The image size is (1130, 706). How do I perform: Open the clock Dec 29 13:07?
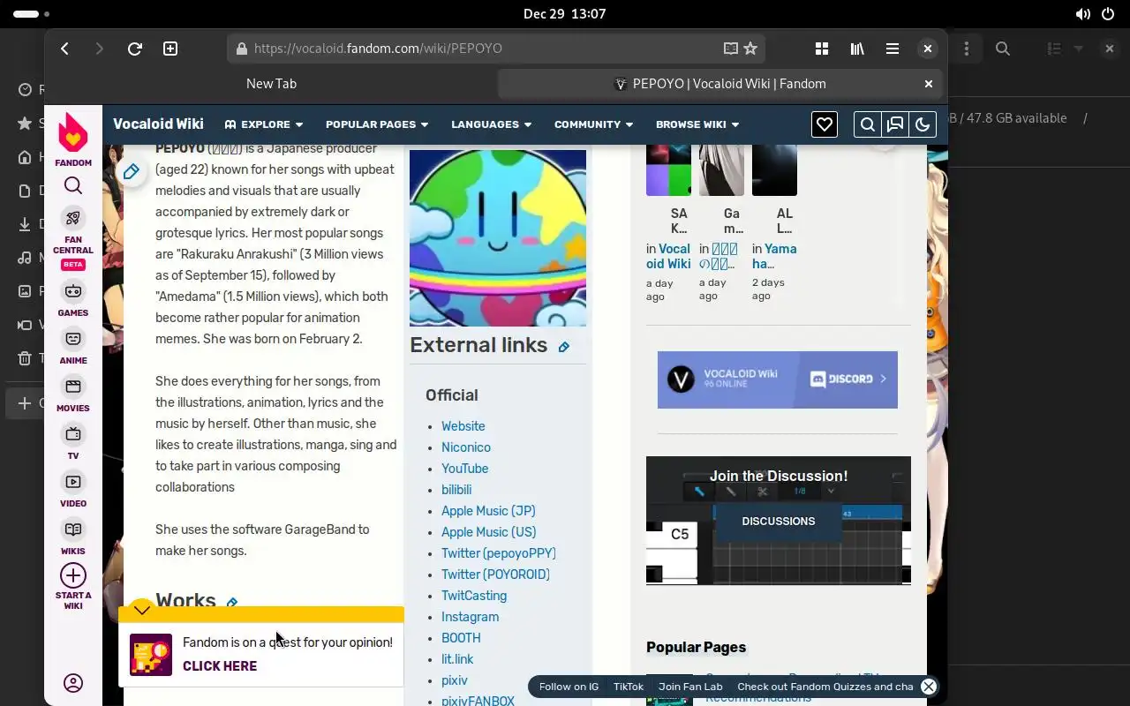pyautogui.click(x=565, y=14)
